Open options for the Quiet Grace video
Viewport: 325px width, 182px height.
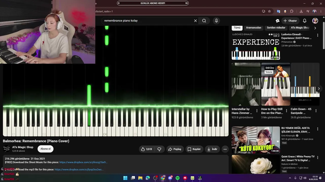tap(317, 157)
